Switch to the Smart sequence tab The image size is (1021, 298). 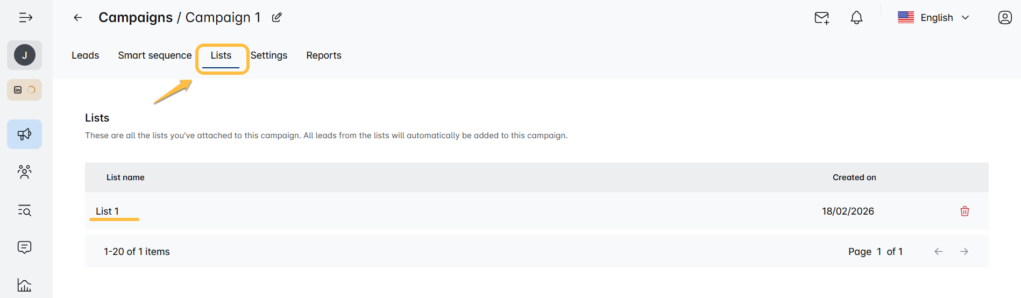click(x=155, y=55)
